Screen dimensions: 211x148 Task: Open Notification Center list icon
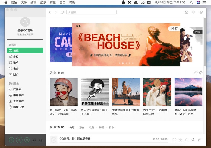204,2
